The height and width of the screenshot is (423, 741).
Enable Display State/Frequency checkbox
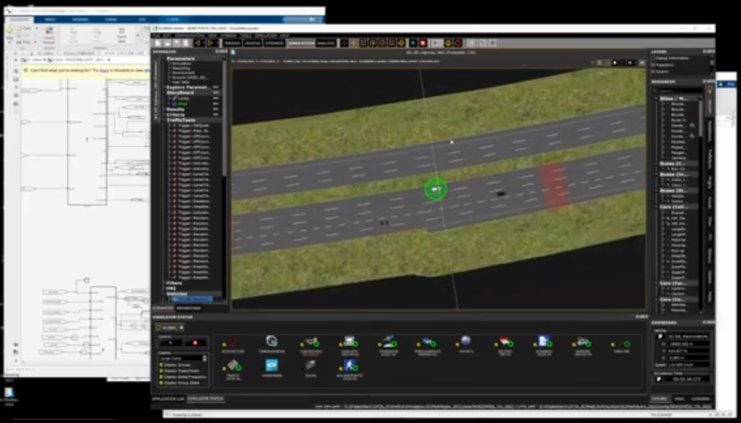point(162,376)
